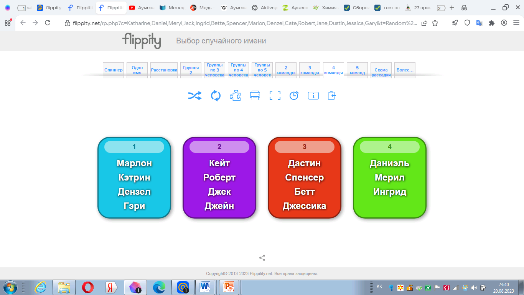Click the rocket icon in browser toolbar
524x295 pixels.
click(x=455, y=23)
